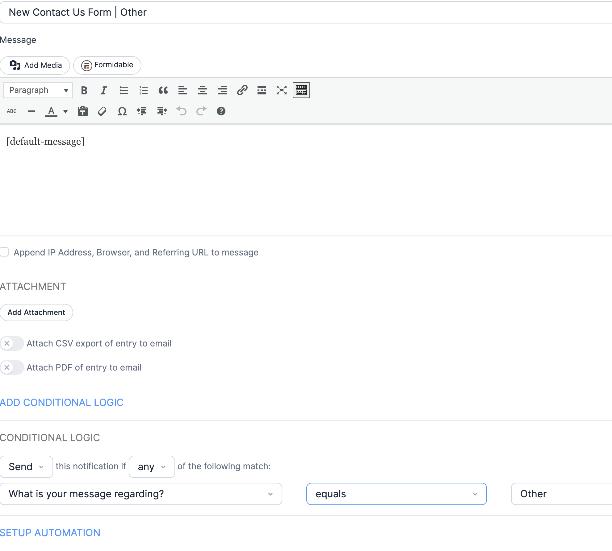Enable Append IP Address checkbox
The image size is (612, 551).
(4, 252)
